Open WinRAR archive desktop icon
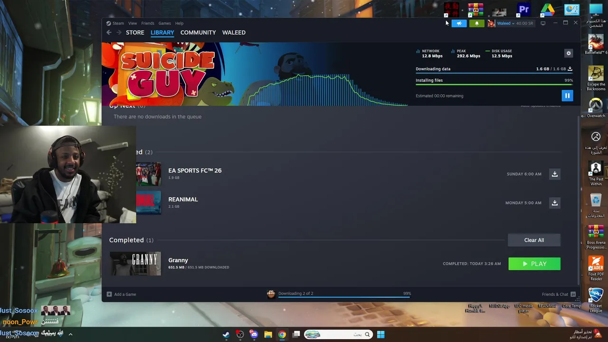608x342 pixels. 475,9
